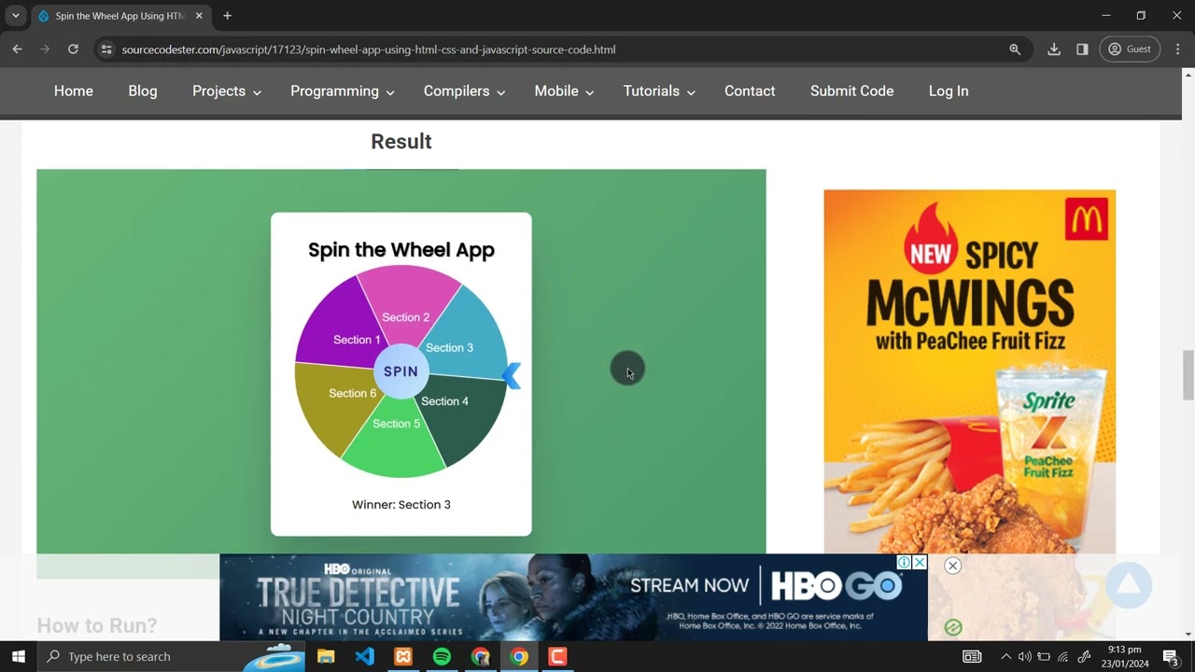Close the Spin the Wheel App tab
The width and height of the screenshot is (1195, 672).
tap(199, 16)
